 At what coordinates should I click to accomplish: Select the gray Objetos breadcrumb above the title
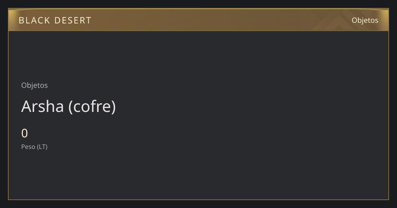click(34, 85)
